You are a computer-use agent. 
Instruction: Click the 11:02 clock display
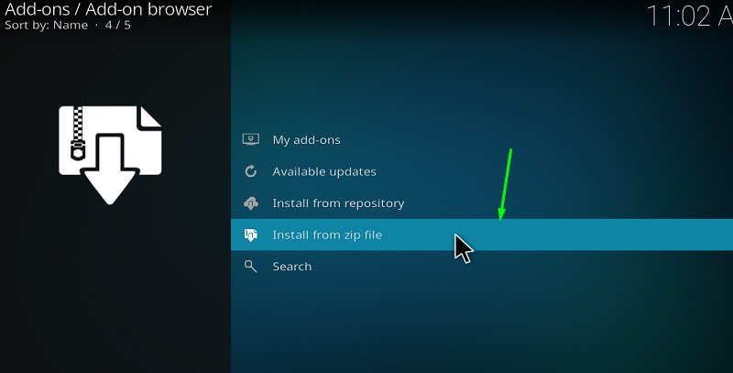[690, 16]
